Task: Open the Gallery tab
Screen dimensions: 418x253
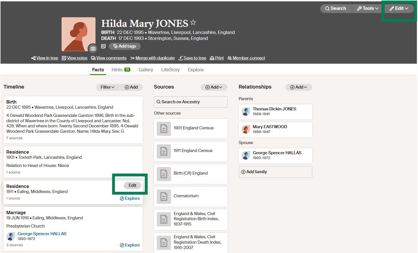Action: click(146, 70)
